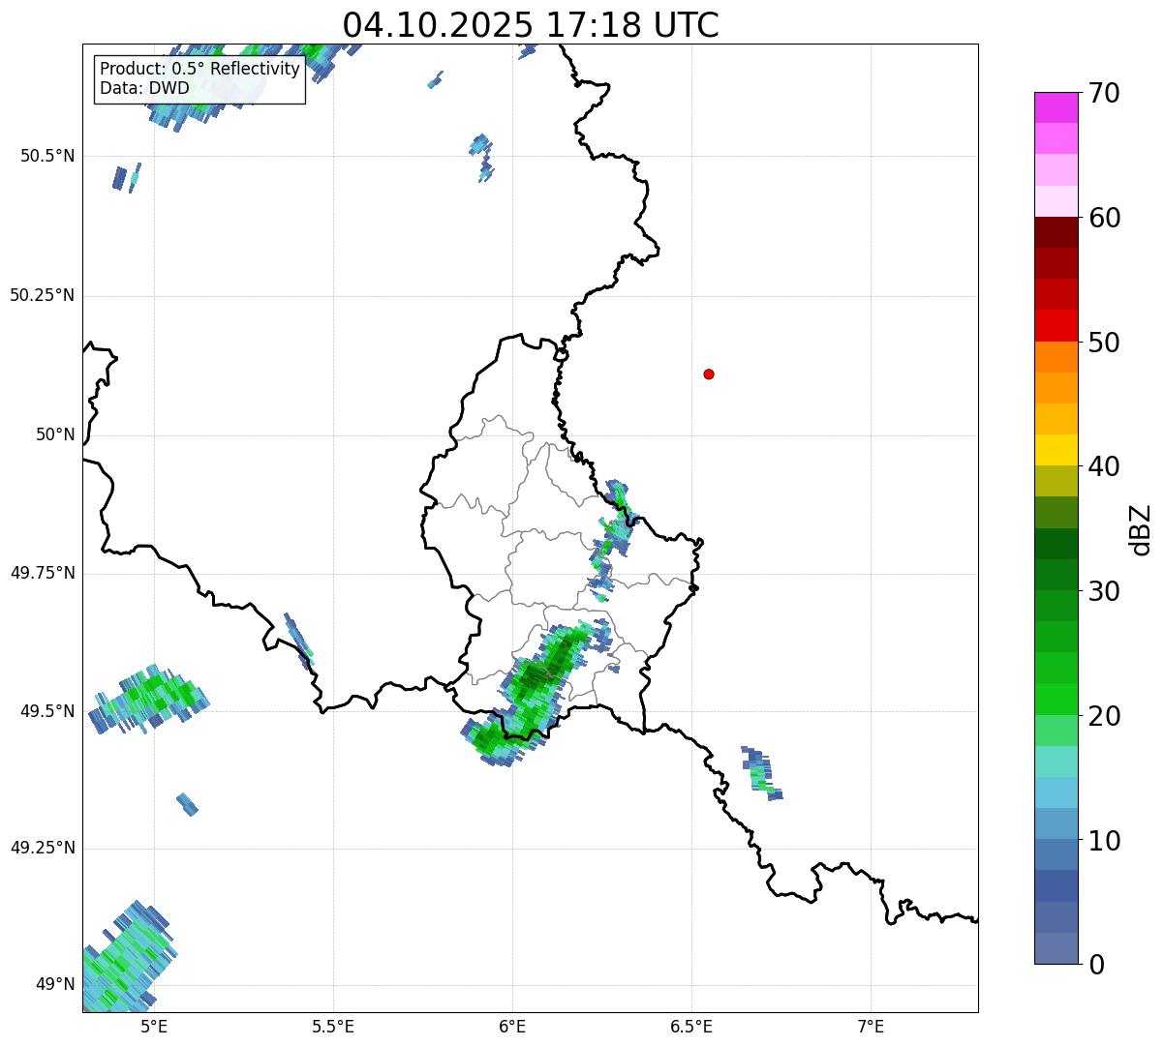1164x1046 pixels.
Task: Click the 7°E longitude label
Action: 871,1026
